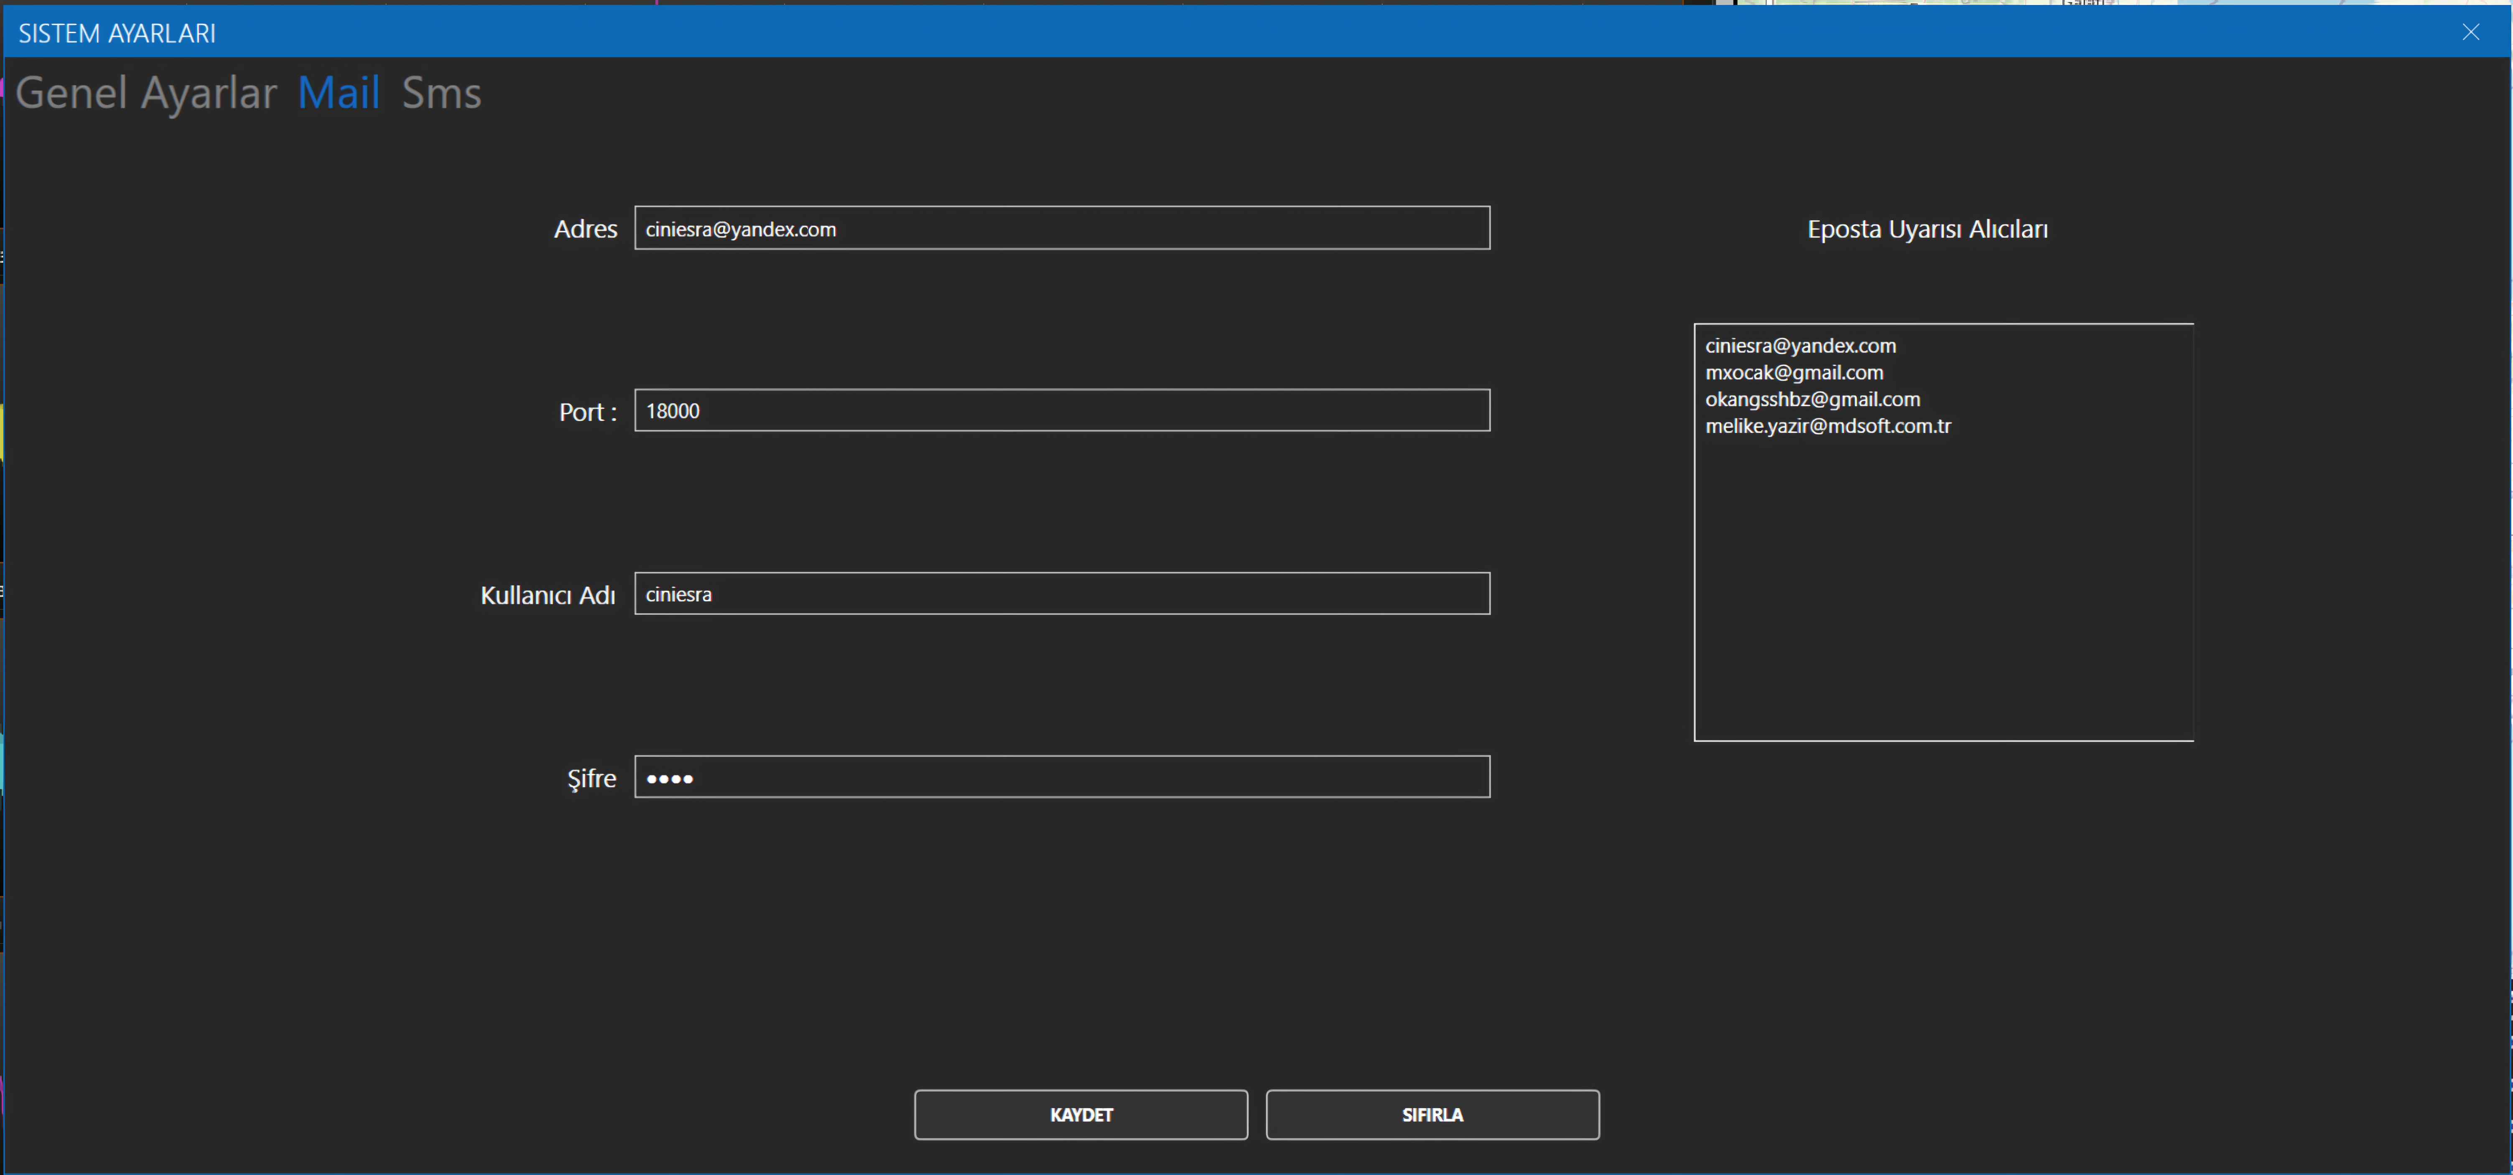2513x1175 pixels.
Task: Close the Sistem Ayarları window
Action: tap(2470, 32)
